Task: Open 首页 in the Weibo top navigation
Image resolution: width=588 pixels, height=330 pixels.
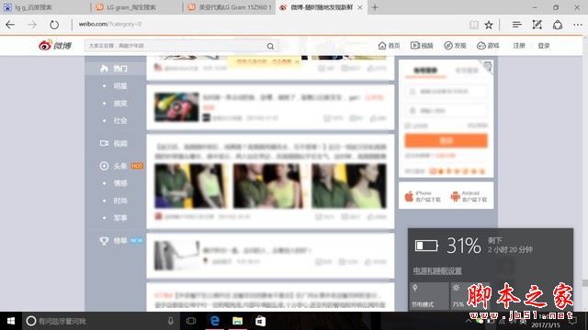Action: [x=389, y=46]
